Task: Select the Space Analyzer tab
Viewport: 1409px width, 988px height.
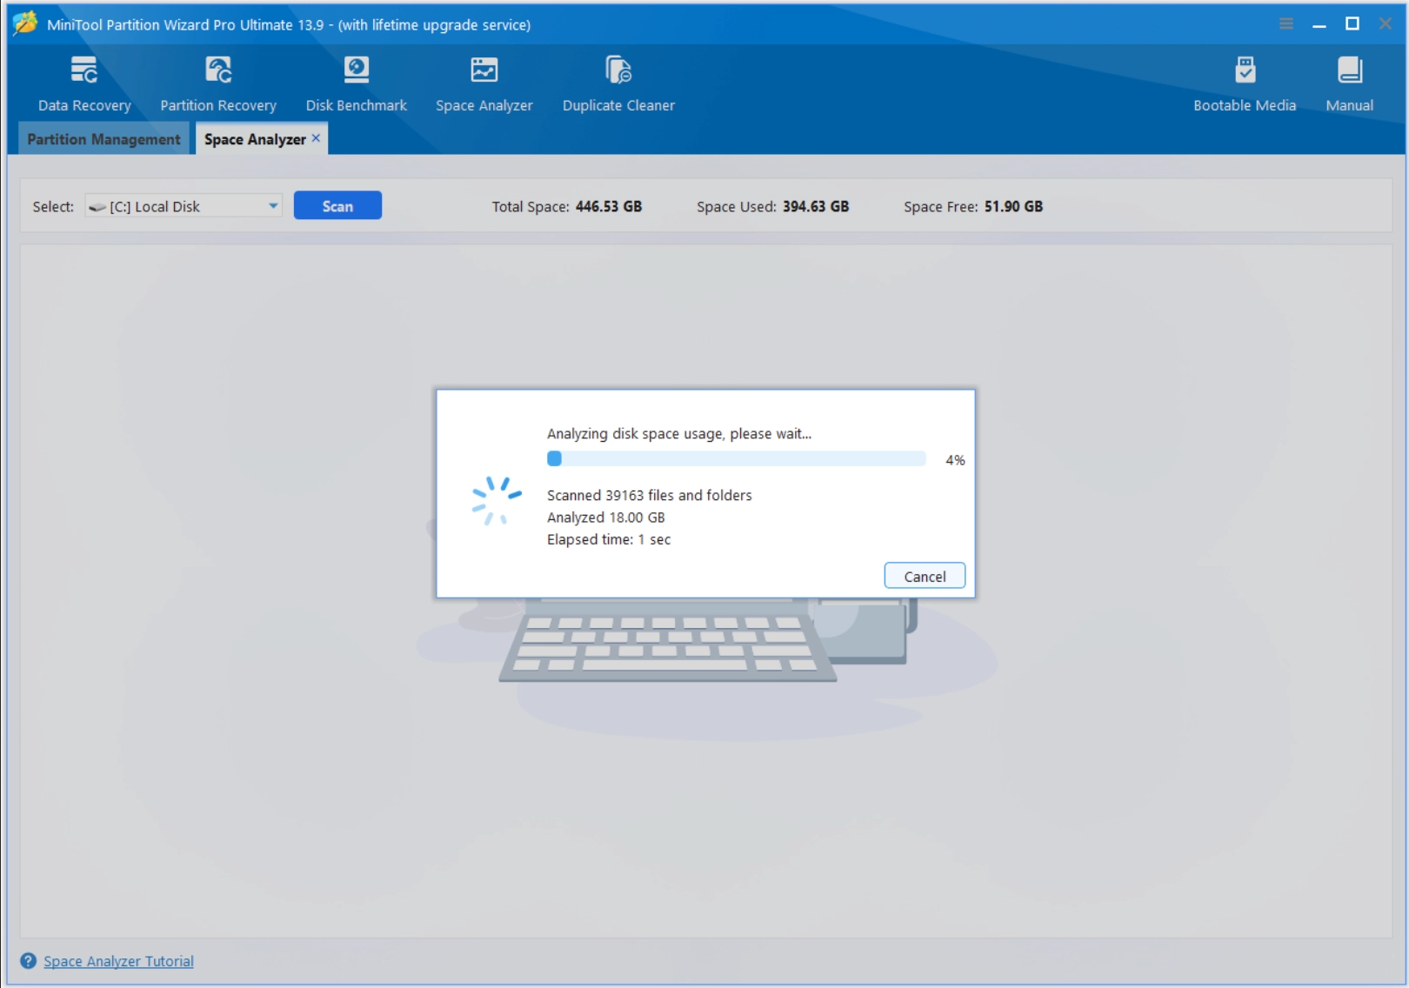Action: point(255,139)
